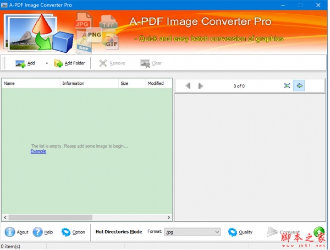Open the Format .jpg combo box
Viewport: 330px width, 250px height.
[192, 232]
